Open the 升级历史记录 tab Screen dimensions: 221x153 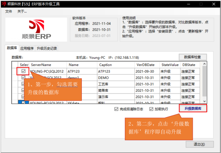tap(47, 48)
